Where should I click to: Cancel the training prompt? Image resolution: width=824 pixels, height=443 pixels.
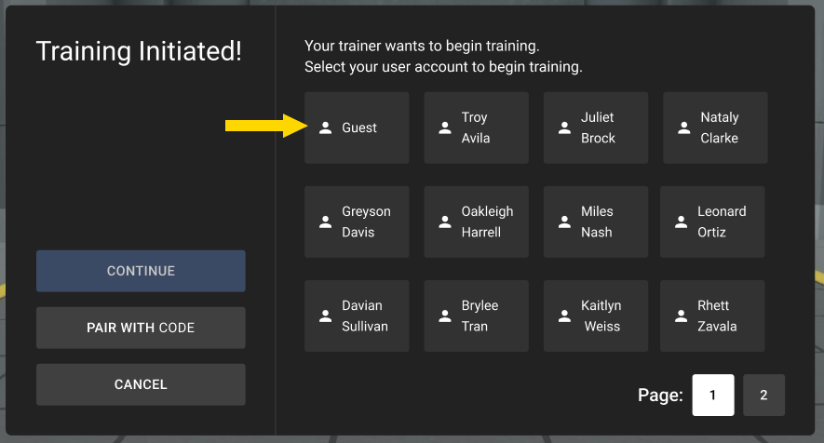point(141,384)
